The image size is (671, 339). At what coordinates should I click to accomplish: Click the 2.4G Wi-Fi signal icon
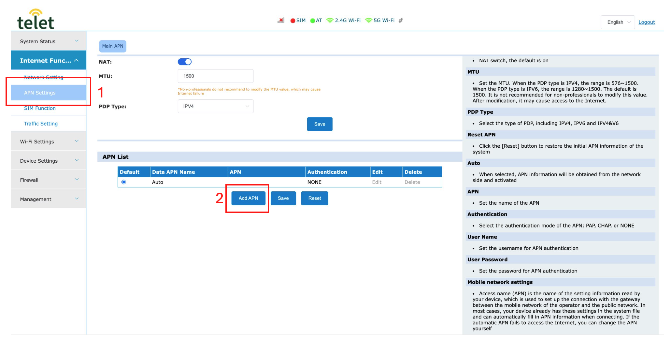pyautogui.click(x=330, y=21)
